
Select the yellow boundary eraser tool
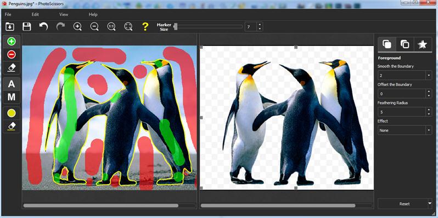[x=12, y=126]
